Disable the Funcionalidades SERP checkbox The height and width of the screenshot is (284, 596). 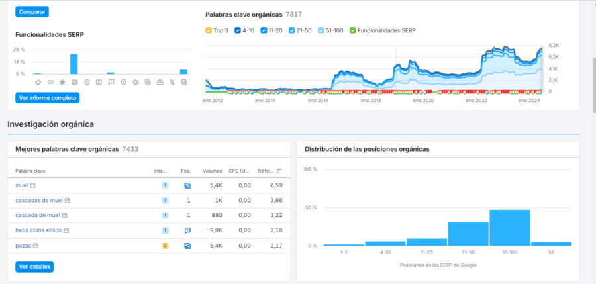[x=352, y=30]
